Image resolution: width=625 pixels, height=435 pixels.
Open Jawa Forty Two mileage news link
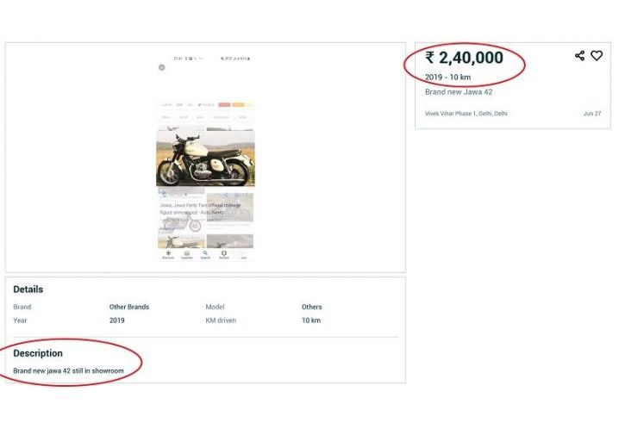[200, 208]
